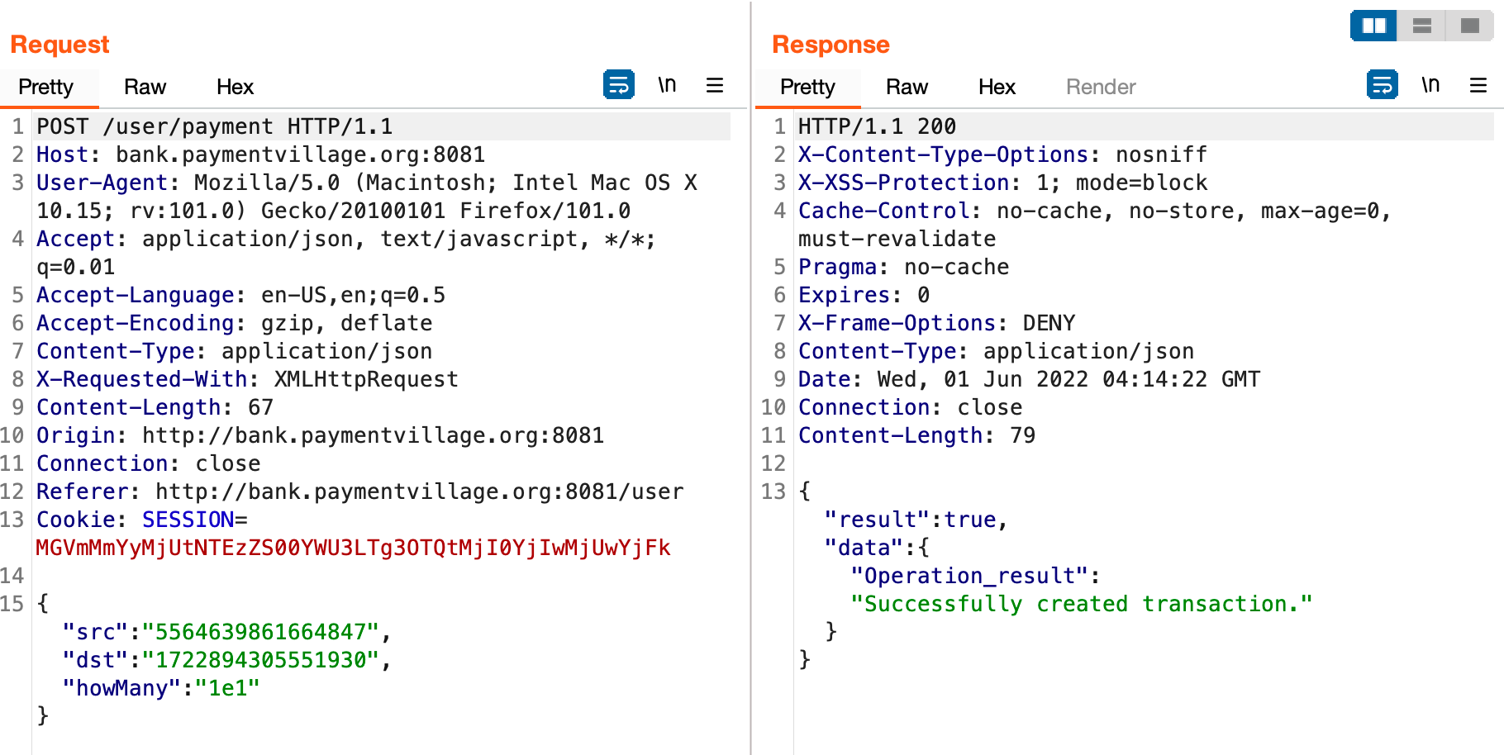Select the Response Pretty tab
This screenshot has width=1504, height=755.
(x=807, y=87)
